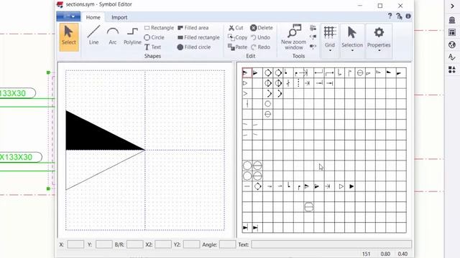This screenshot has width=460, height=258.
Task: Click the Rectangle shape tool
Action: [159, 28]
